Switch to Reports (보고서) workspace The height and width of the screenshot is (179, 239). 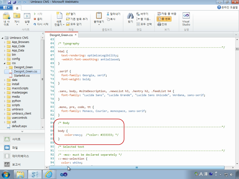(22, 164)
